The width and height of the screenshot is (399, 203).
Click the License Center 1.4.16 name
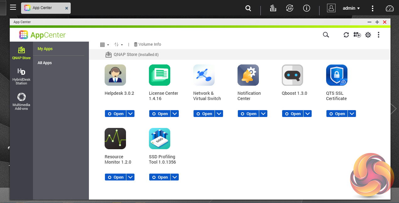click(163, 96)
